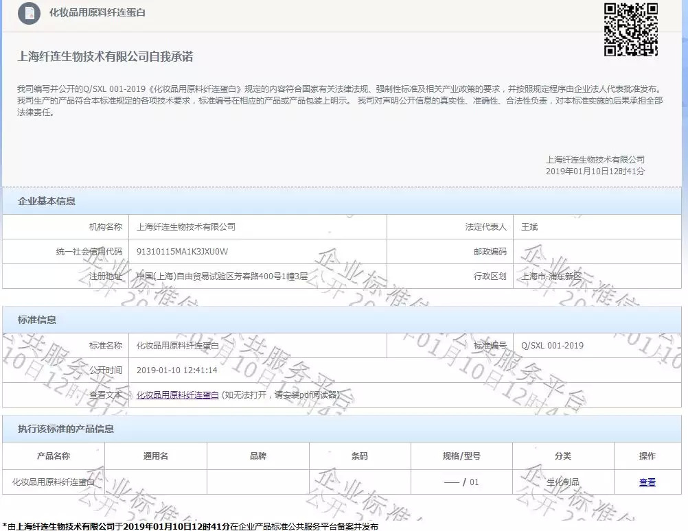Image resolution: width=688 pixels, height=531 pixels.
Task: Click the signature date 2019年01月10日12时41分
Action: [595, 171]
